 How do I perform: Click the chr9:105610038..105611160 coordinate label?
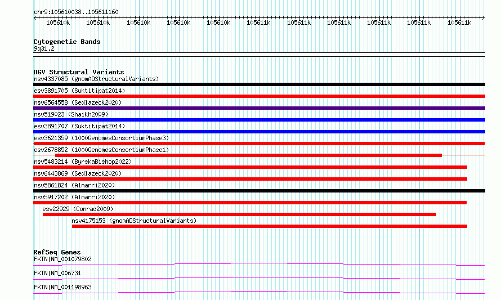pyautogui.click(x=76, y=12)
